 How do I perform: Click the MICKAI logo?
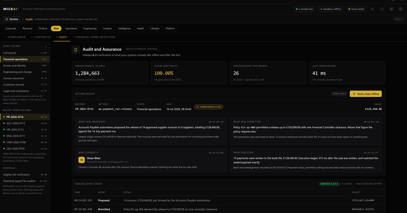point(11,9)
